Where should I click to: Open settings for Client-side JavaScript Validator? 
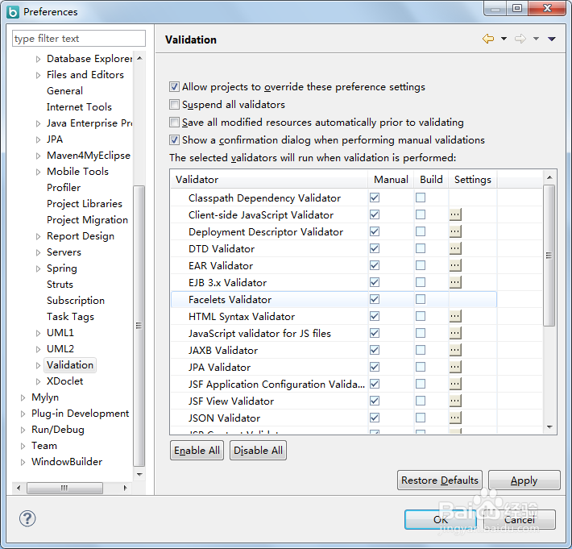pos(455,215)
